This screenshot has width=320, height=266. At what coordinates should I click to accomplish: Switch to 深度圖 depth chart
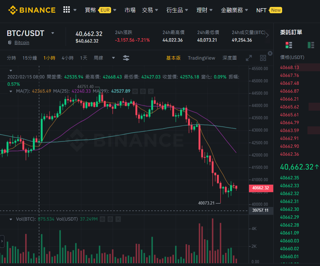(x=230, y=58)
